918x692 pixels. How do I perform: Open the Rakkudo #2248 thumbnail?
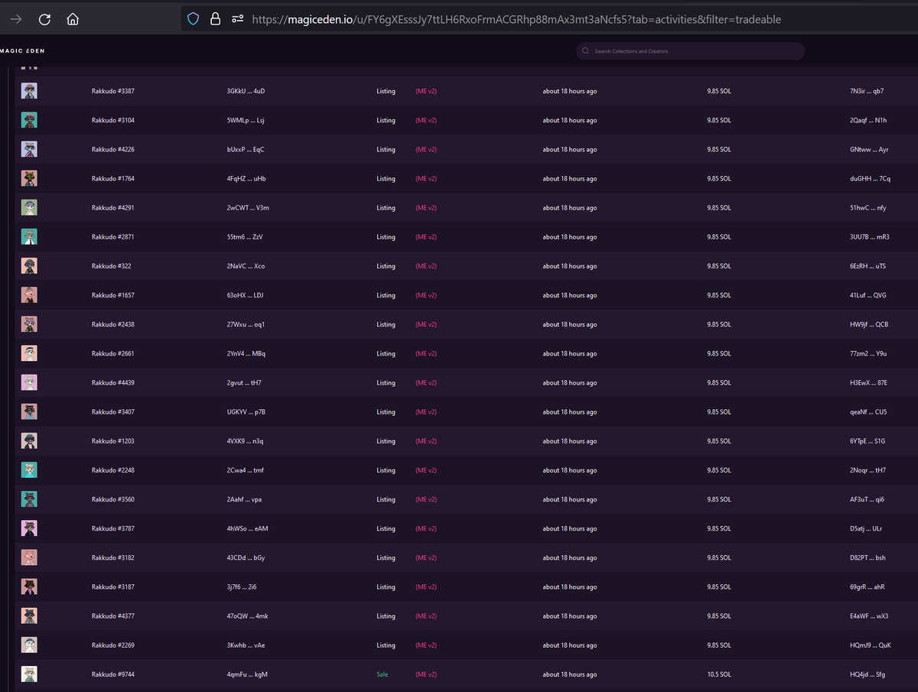click(29, 470)
